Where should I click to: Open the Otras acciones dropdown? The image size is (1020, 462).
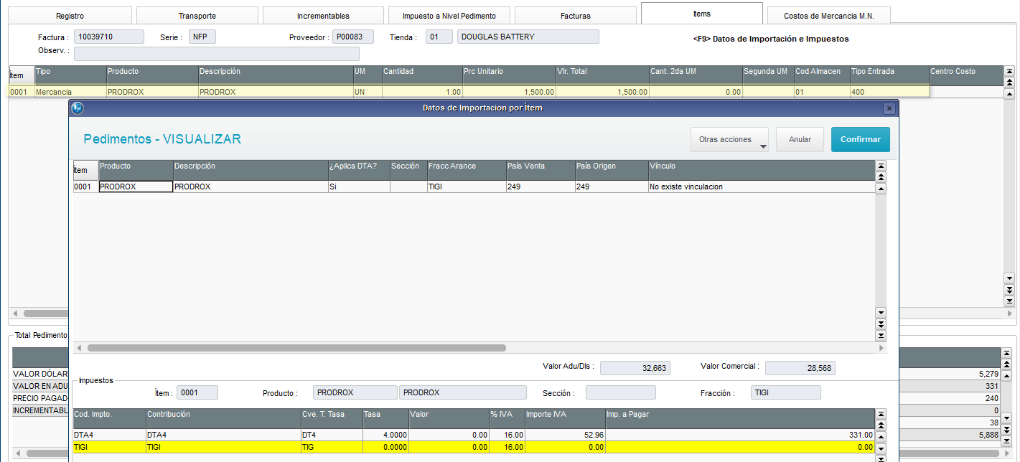click(x=729, y=140)
